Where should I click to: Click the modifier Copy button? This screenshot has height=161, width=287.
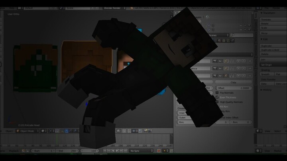[233, 82]
